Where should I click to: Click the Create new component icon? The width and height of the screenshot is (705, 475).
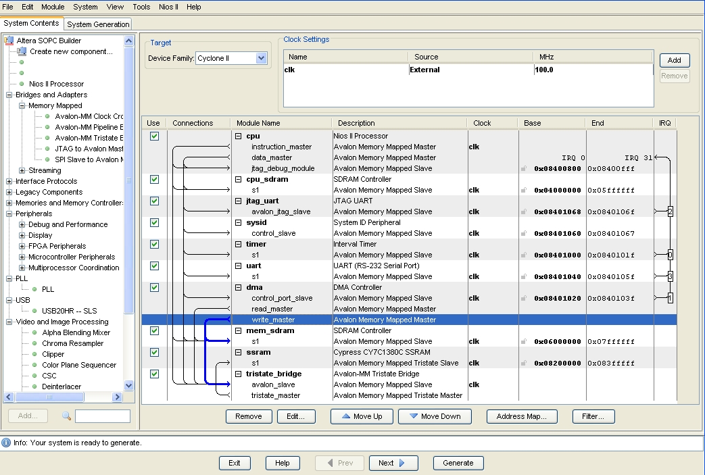[22, 51]
